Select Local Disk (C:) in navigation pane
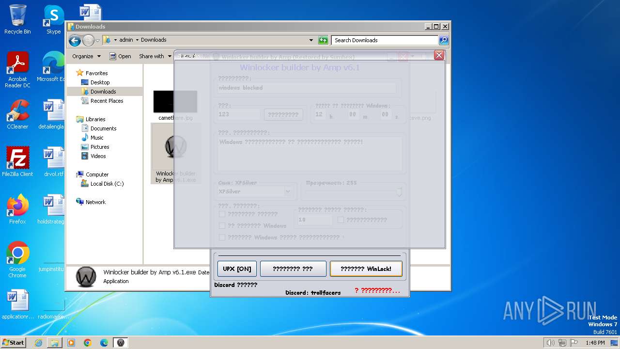Screen dimensions: 620x349 [107, 184]
